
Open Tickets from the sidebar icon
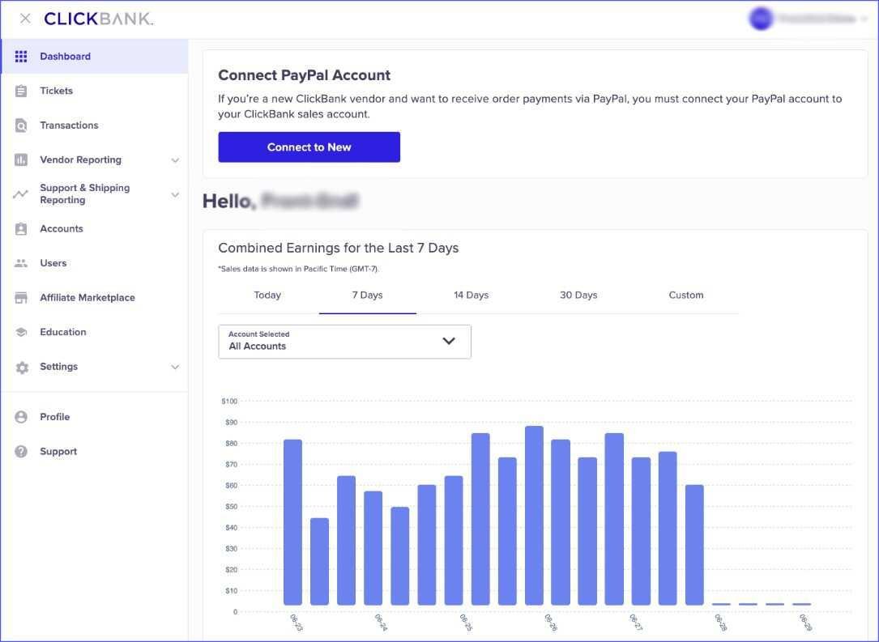coord(21,90)
